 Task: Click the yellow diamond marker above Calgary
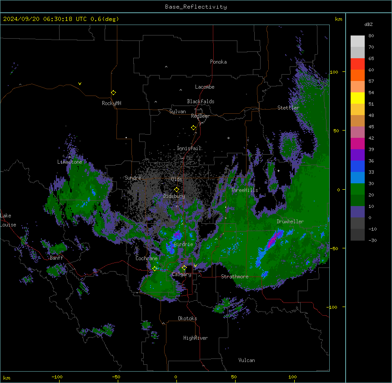184,268
